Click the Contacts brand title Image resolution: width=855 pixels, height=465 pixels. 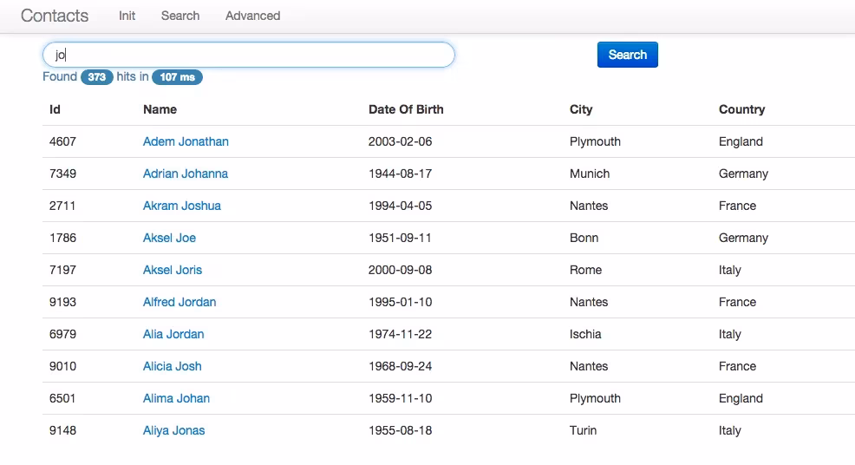click(x=55, y=16)
